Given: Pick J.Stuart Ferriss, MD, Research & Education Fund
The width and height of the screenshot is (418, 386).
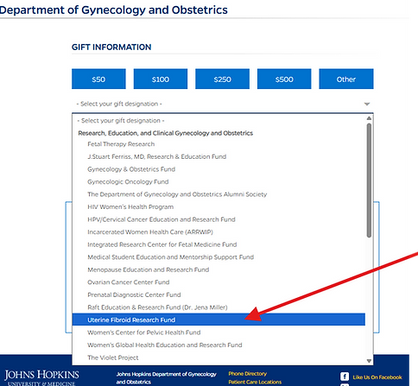Looking at the screenshot, I should (218, 156).
